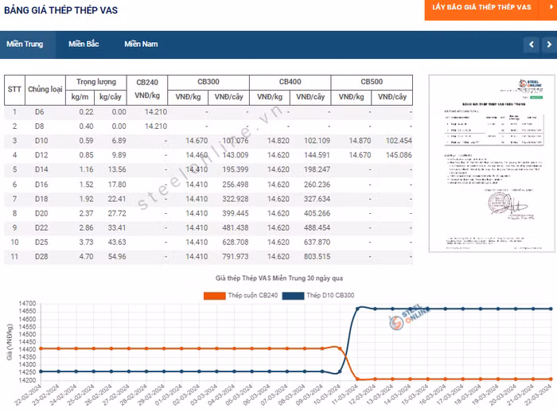Viewport: 557px width, 412px height.
Task: Click the kg/m subheader
Action: pos(80,97)
